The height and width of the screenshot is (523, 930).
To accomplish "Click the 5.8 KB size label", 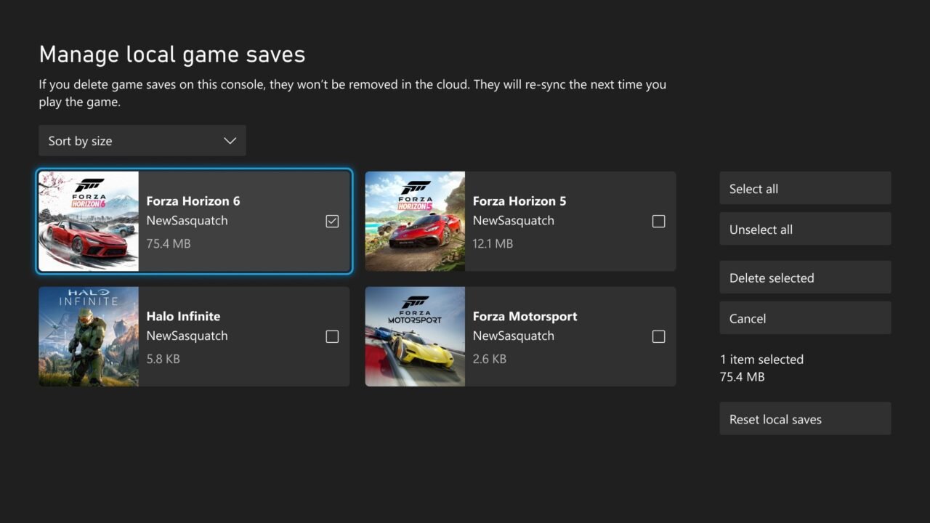I will (x=163, y=359).
